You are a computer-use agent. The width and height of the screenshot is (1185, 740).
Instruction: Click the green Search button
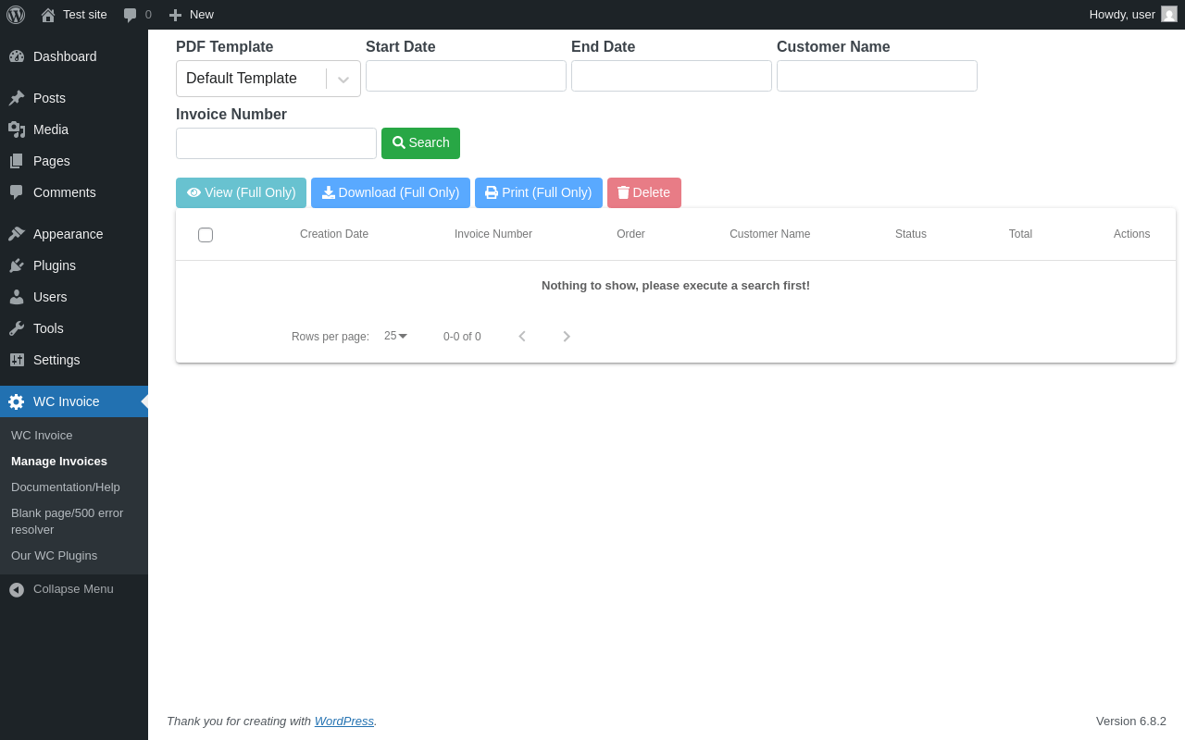[420, 143]
